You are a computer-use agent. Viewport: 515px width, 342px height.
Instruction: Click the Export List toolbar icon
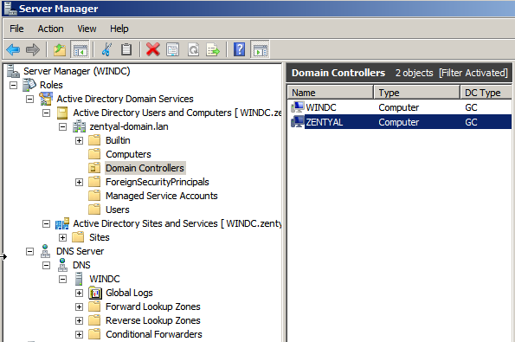tap(213, 50)
